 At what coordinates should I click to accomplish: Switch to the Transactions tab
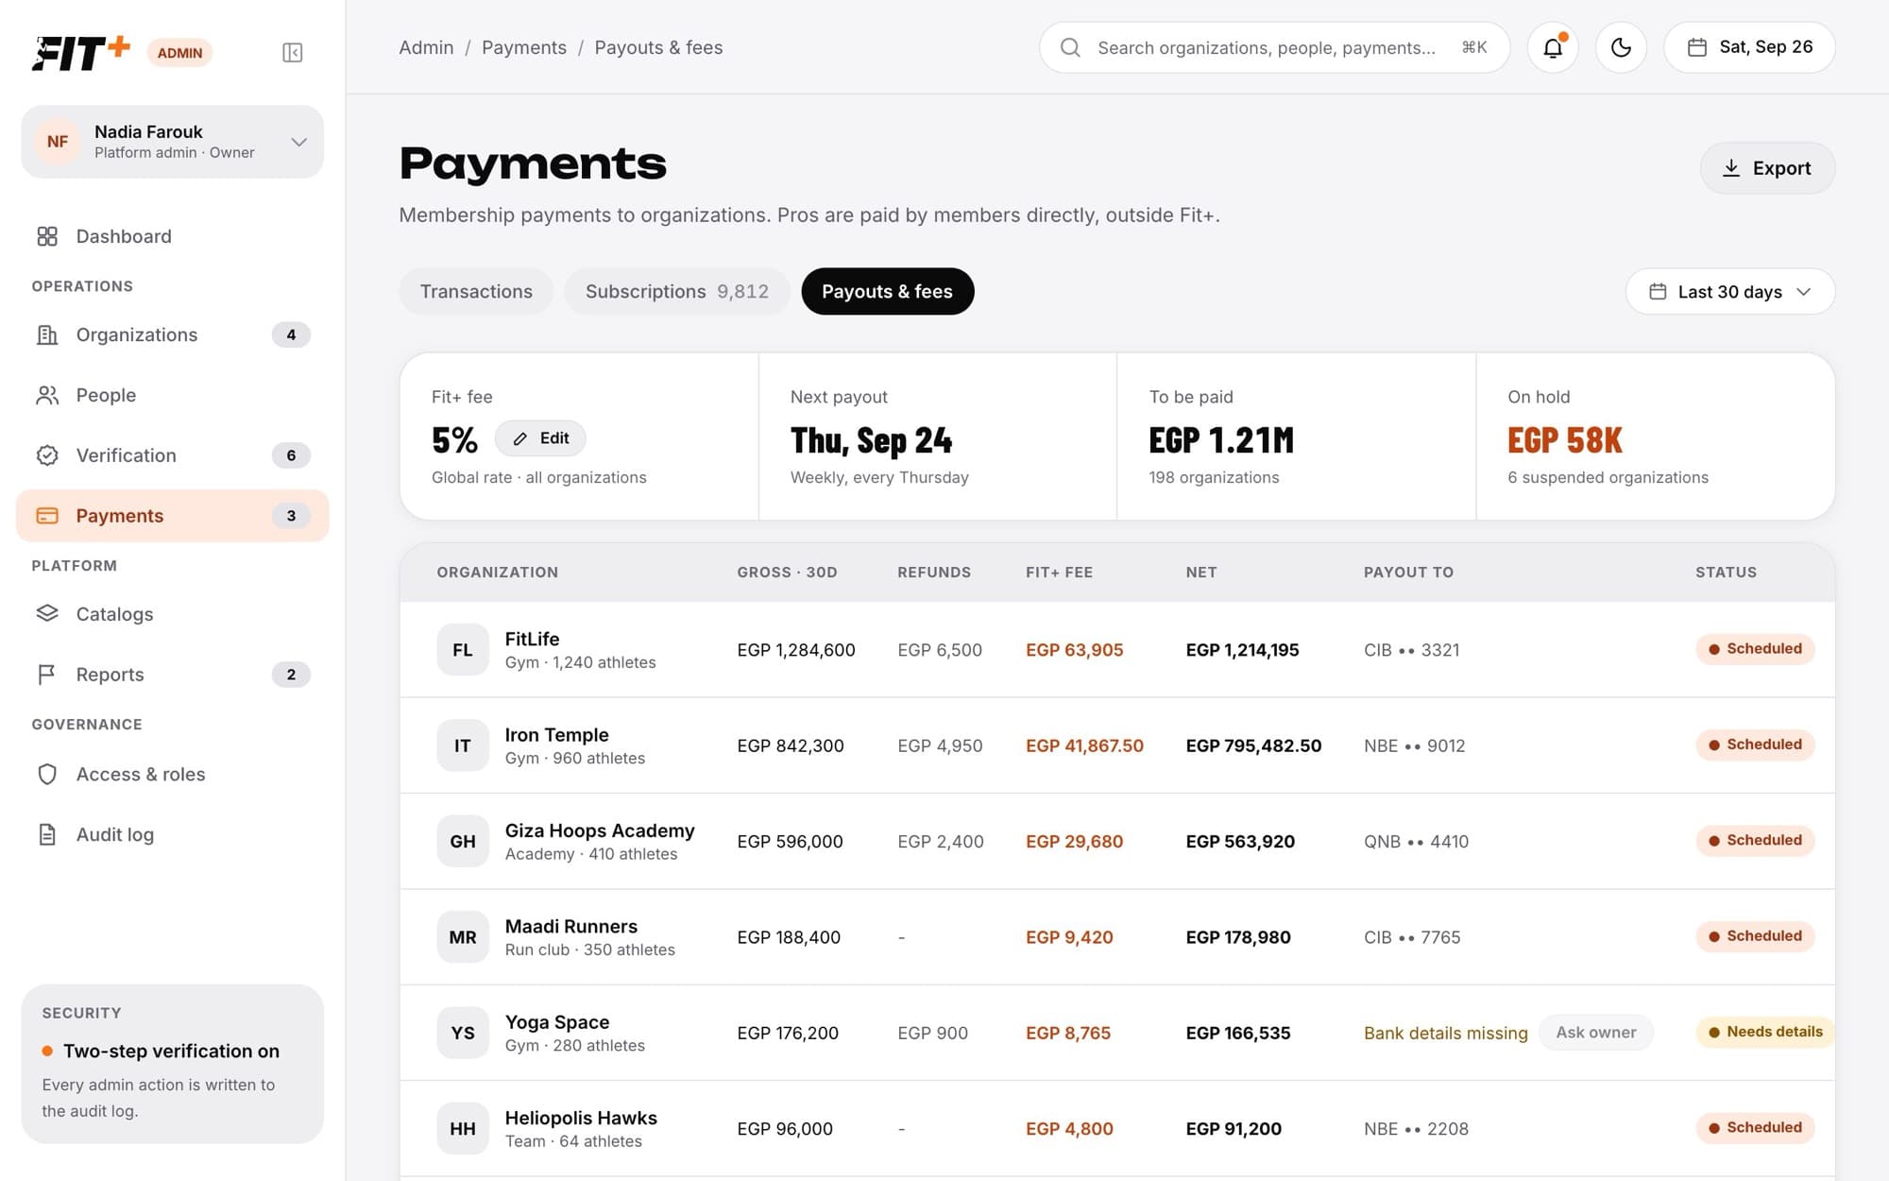(x=476, y=291)
